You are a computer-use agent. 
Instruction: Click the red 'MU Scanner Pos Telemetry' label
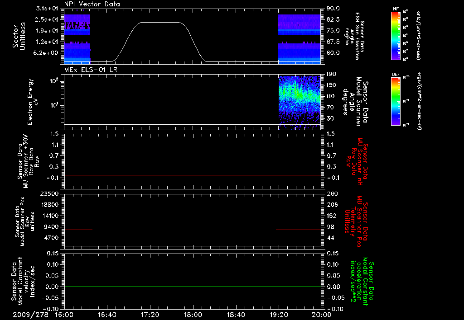357,221
